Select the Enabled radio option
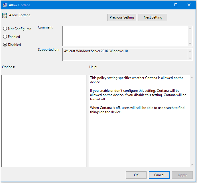 pos(12,37)
